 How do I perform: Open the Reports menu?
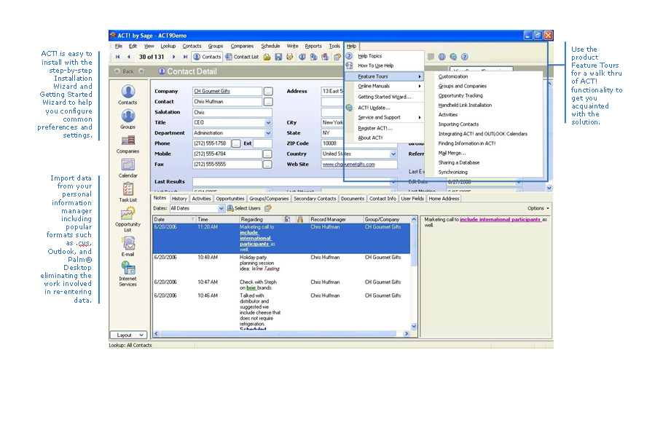[x=313, y=46]
